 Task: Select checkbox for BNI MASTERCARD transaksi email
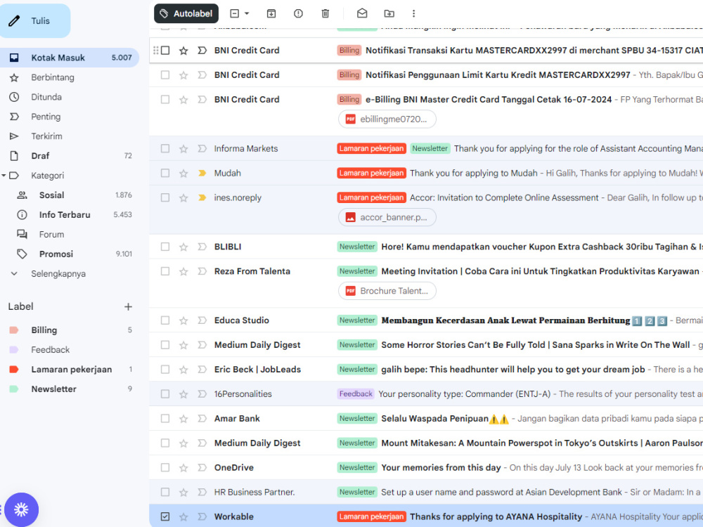tap(165, 51)
